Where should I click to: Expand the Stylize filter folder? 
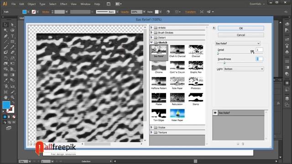click(151, 128)
